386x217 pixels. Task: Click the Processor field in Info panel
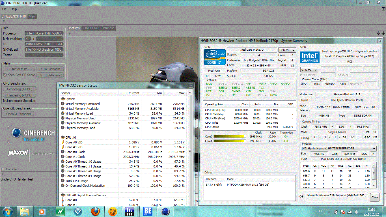click(44, 33)
